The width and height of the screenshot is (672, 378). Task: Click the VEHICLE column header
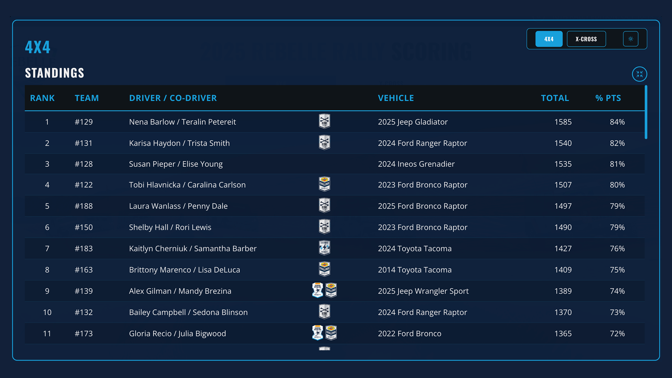click(x=396, y=98)
